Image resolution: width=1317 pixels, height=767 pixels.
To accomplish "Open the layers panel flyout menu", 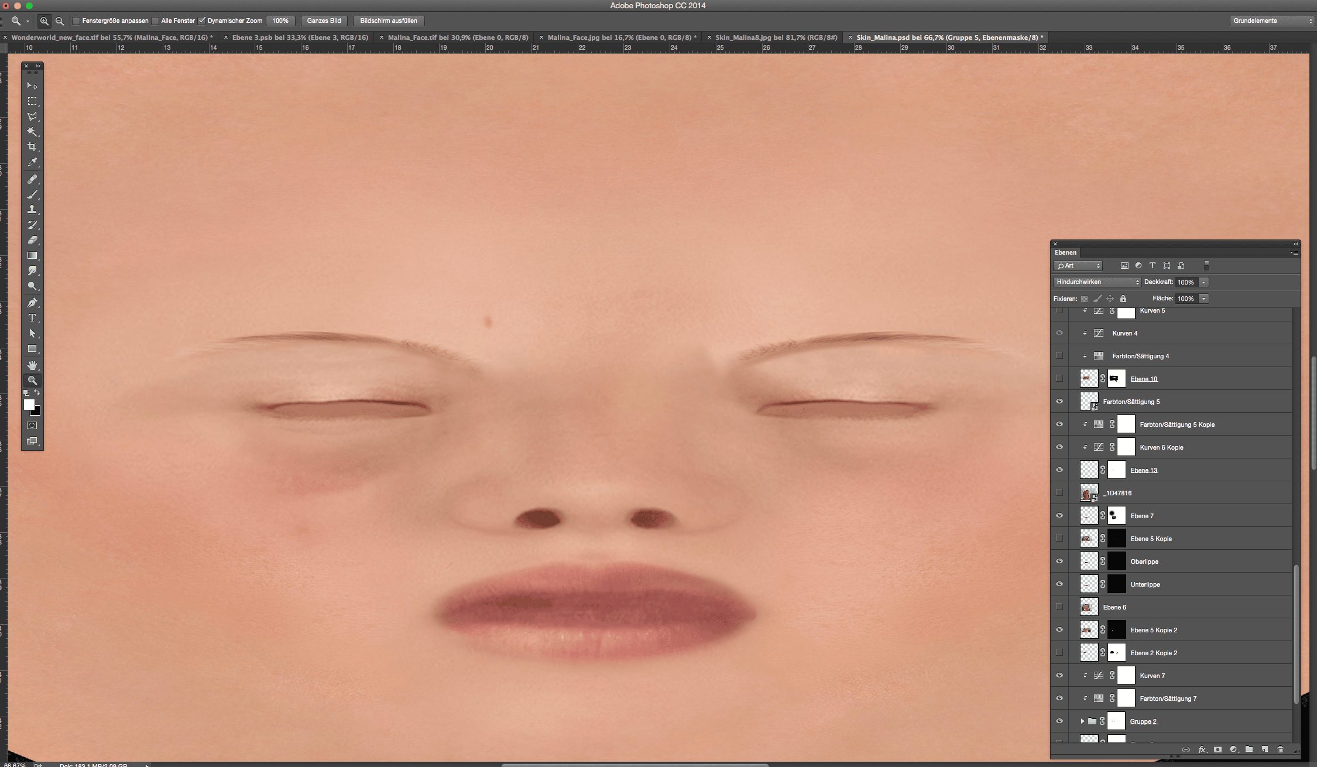I will coord(1294,253).
